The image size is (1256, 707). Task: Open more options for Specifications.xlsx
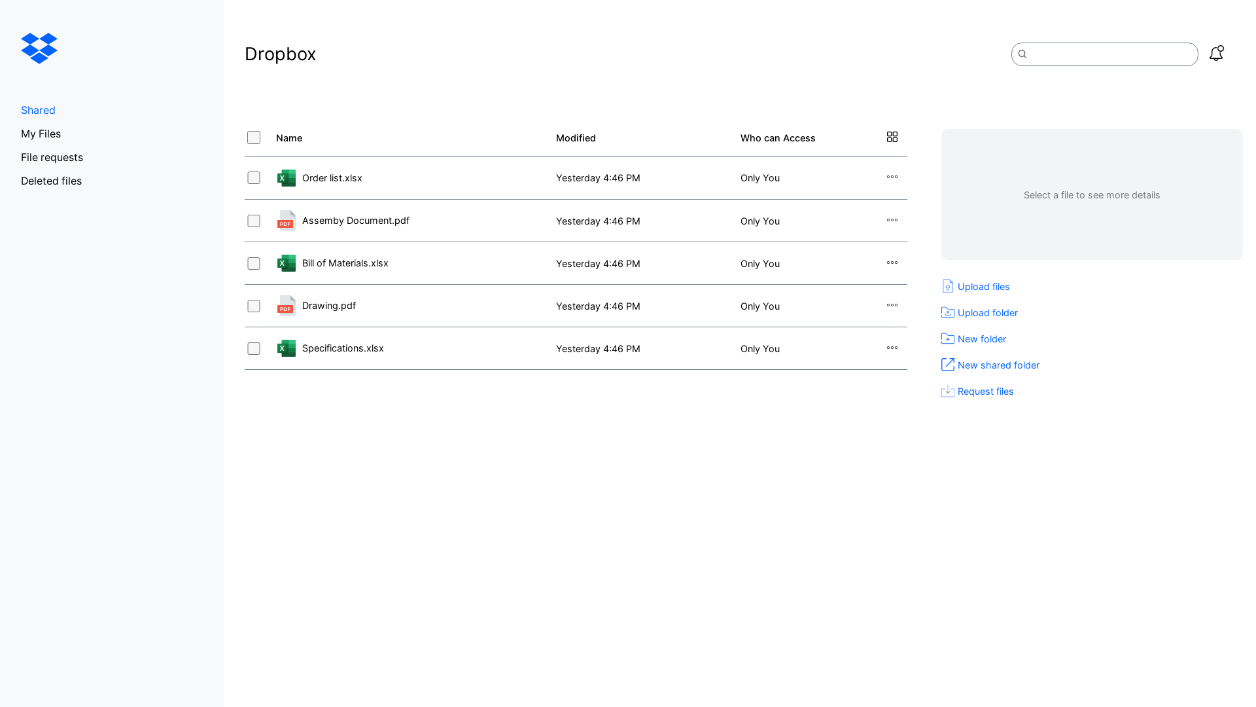pyautogui.click(x=892, y=348)
